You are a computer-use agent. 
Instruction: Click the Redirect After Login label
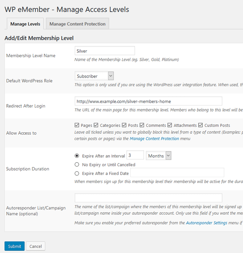click(x=26, y=106)
